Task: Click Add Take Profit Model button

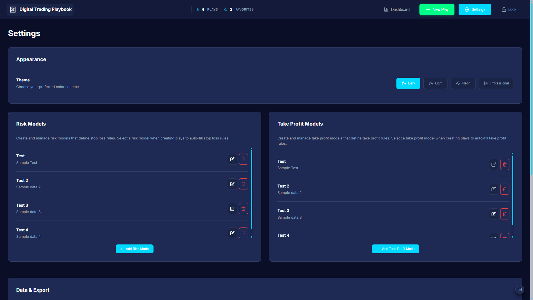Action: [395, 249]
